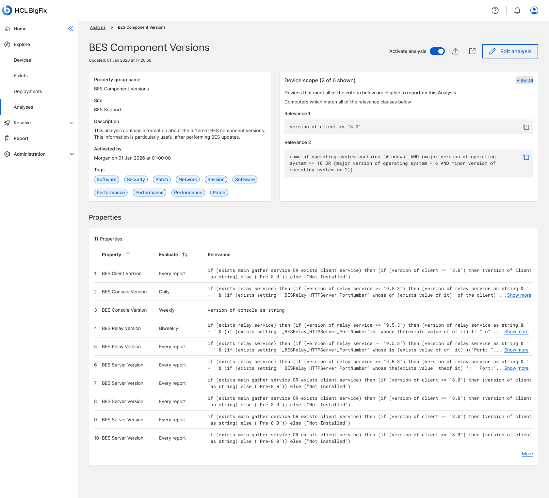Click the Analysis breadcrumb link
Image resolution: width=549 pixels, height=498 pixels.
98,27
